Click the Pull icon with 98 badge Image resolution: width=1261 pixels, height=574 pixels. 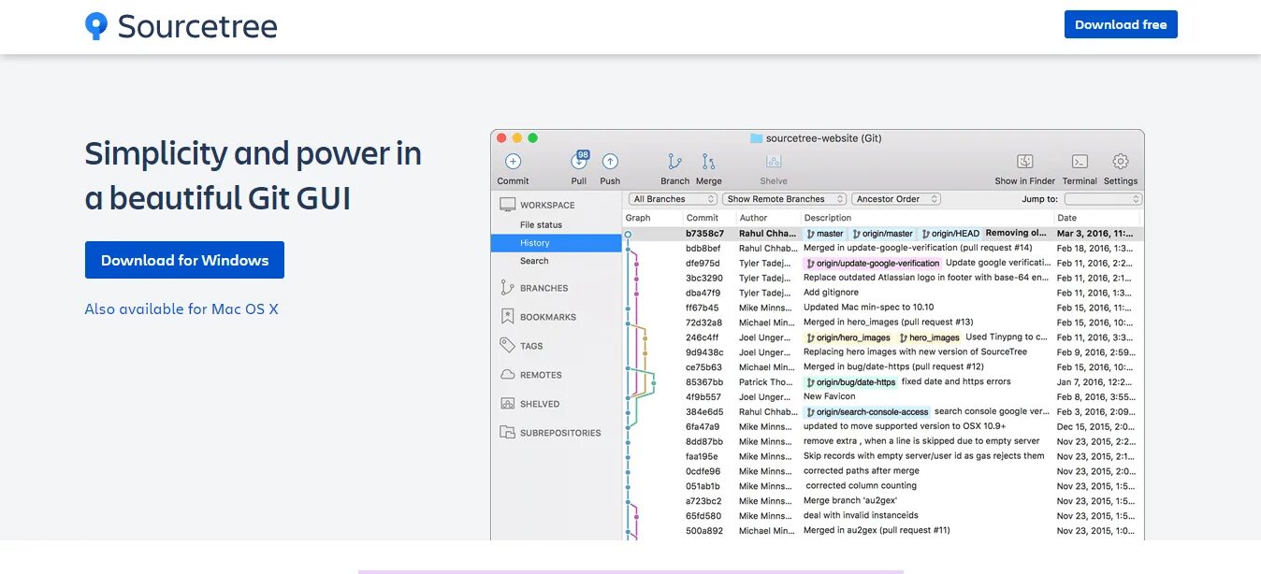579,161
